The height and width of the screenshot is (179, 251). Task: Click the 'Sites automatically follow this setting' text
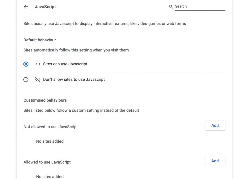point(76,50)
